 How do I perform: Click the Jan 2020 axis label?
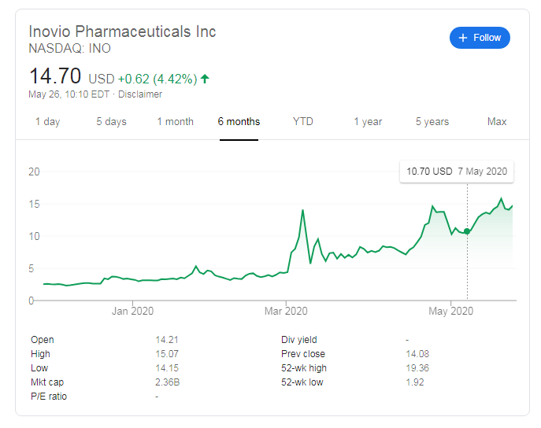tap(132, 312)
